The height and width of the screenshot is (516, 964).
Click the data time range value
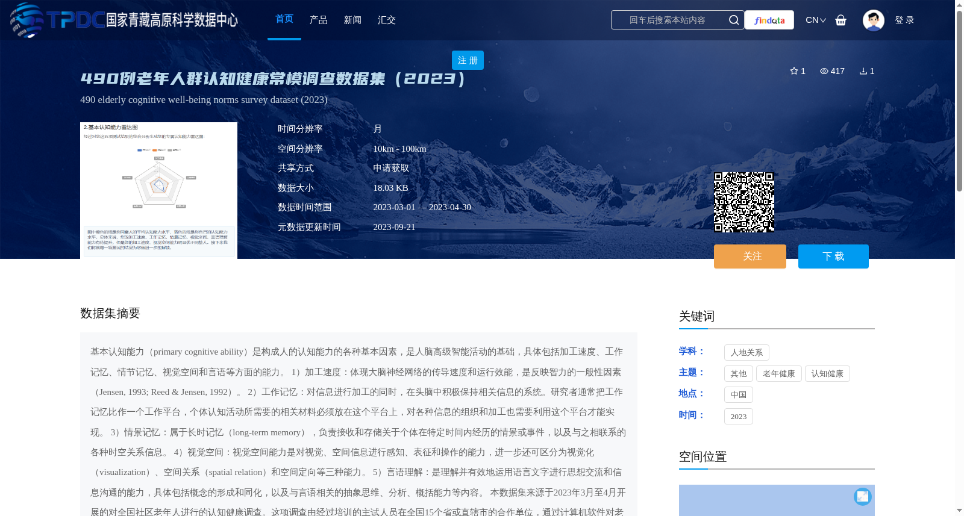(x=422, y=207)
